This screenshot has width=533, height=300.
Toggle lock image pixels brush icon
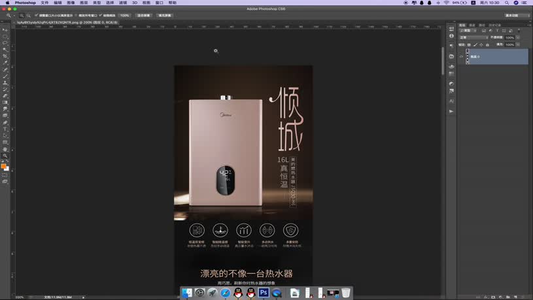click(x=475, y=45)
